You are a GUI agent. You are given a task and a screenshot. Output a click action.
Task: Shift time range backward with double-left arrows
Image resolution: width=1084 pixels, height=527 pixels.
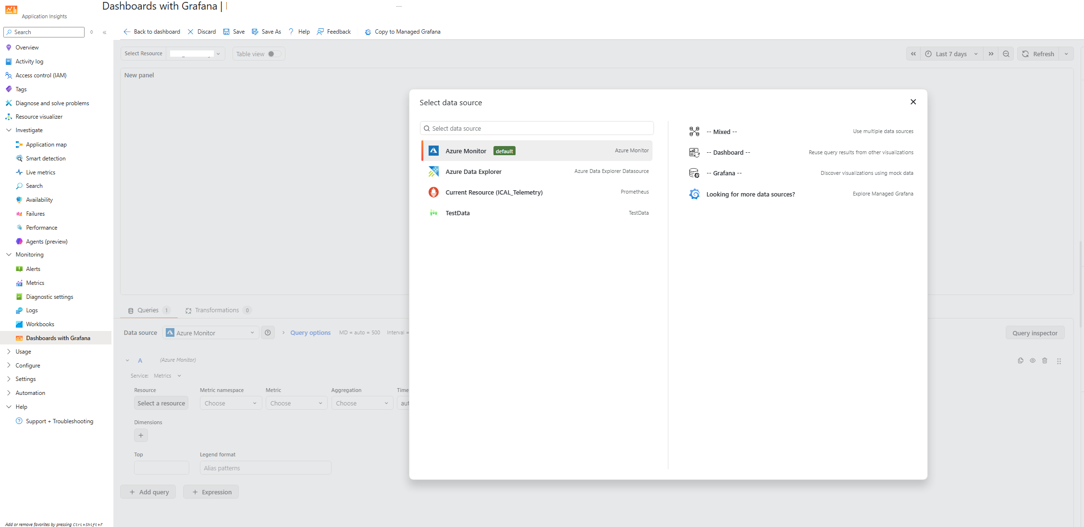click(x=913, y=54)
